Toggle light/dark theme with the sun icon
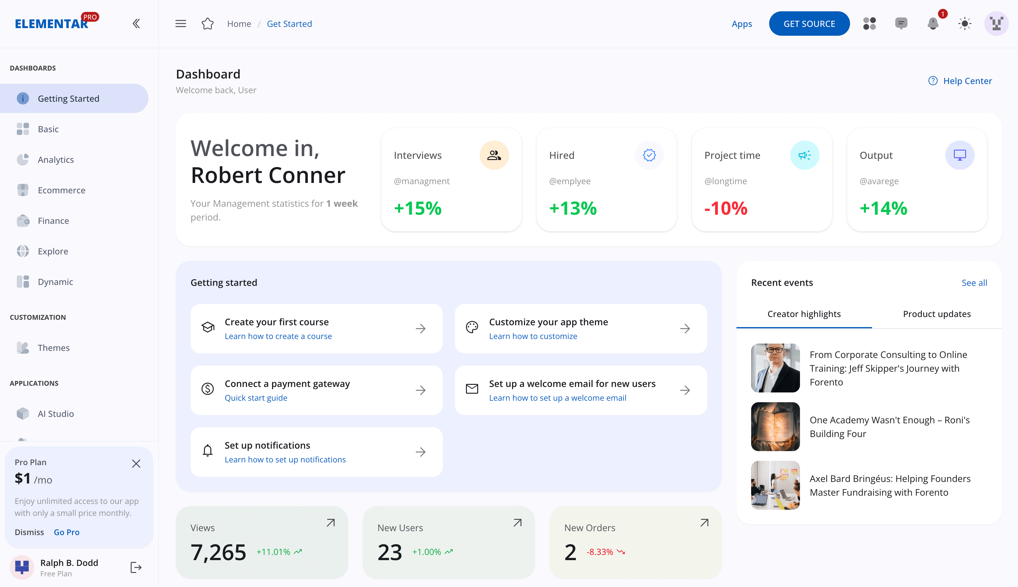 (964, 24)
